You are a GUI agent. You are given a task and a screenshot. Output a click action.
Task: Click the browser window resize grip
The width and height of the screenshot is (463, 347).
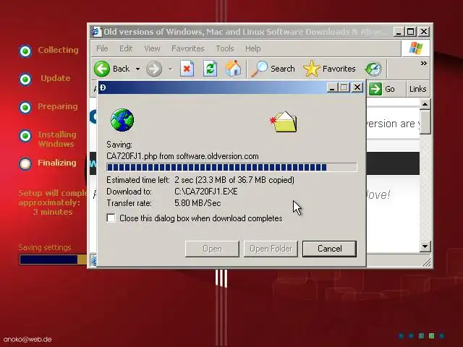(x=427, y=262)
